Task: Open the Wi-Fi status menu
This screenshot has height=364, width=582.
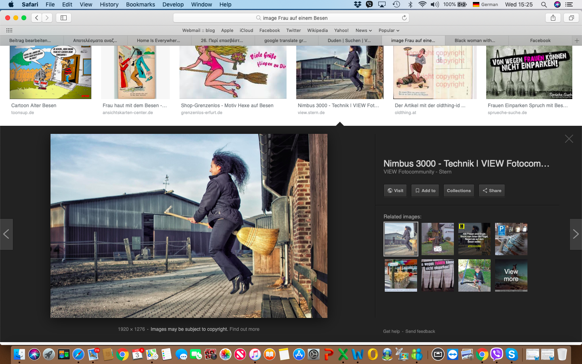Action: coord(422,4)
